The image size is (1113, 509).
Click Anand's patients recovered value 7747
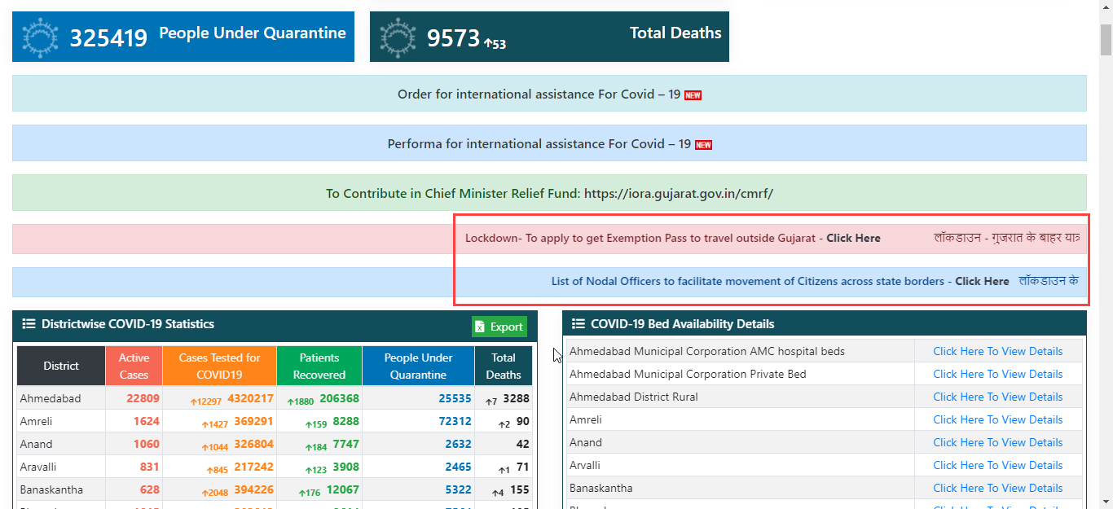tap(346, 444)
